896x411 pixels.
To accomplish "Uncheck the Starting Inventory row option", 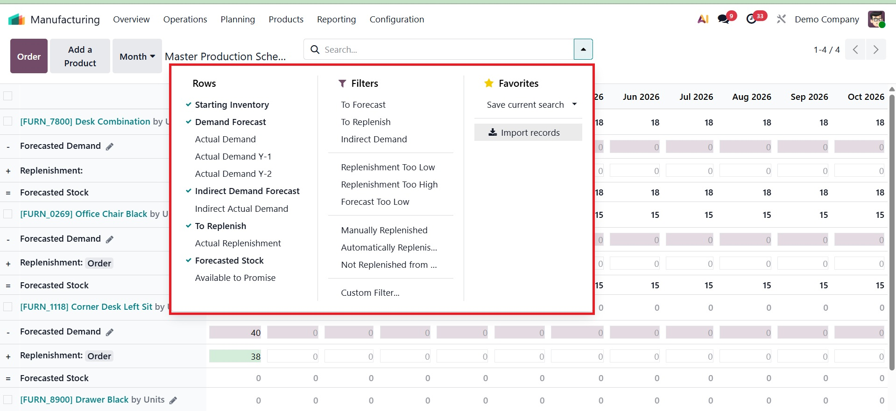I will click(232, 105).
